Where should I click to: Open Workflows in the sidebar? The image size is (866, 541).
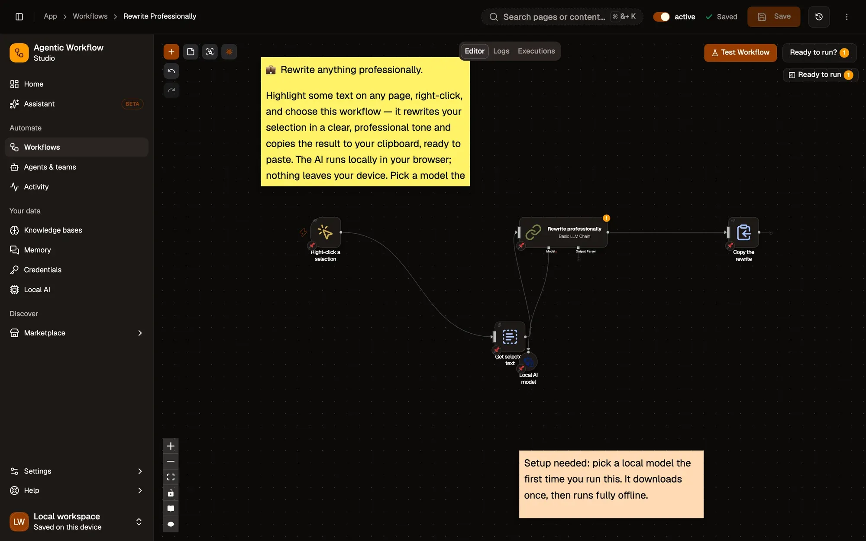coord(77,147)
